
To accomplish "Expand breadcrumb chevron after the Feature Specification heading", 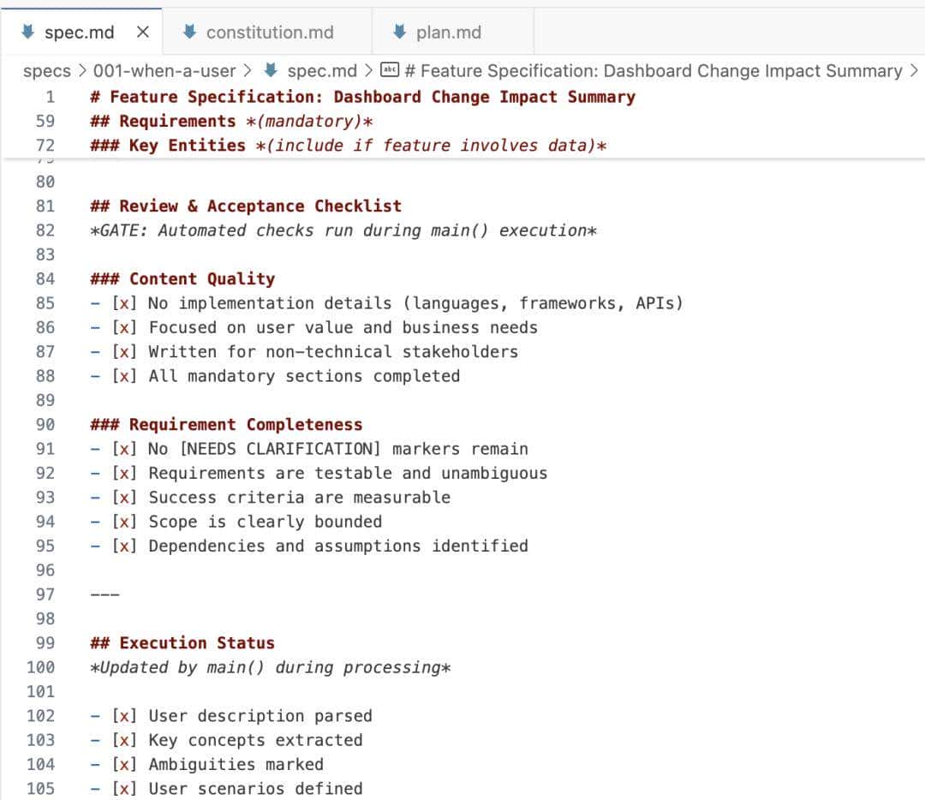I will tap(914, 70).
